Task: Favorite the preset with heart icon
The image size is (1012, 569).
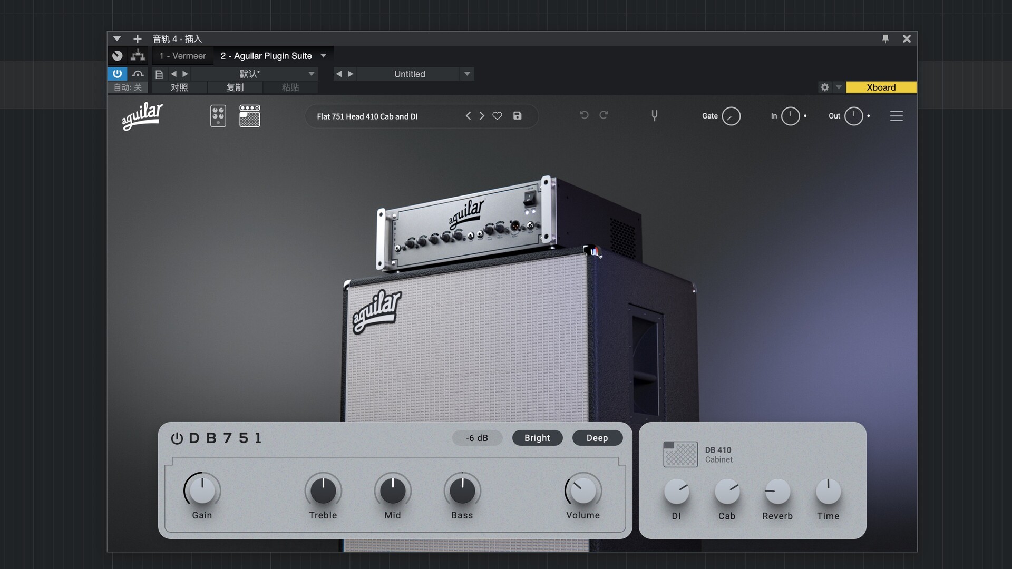Action: [497, 116]
